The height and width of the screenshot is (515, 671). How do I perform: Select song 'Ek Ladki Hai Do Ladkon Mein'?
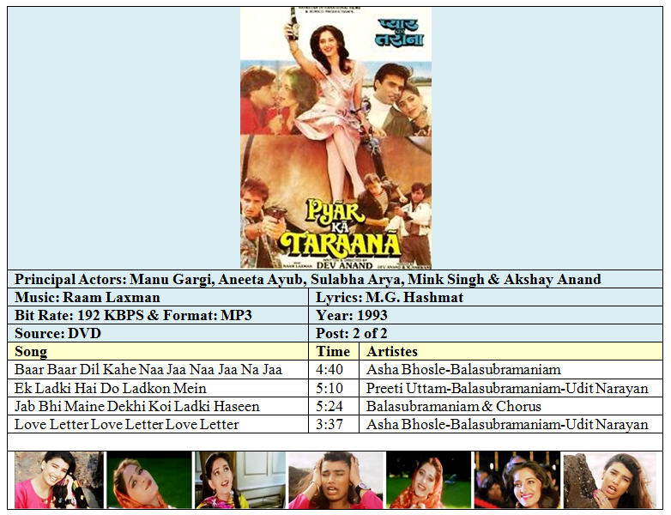click(x=111, y=388)
